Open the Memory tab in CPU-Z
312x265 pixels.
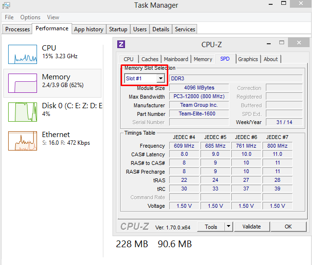pyautogui.click(x=203, y=59)
